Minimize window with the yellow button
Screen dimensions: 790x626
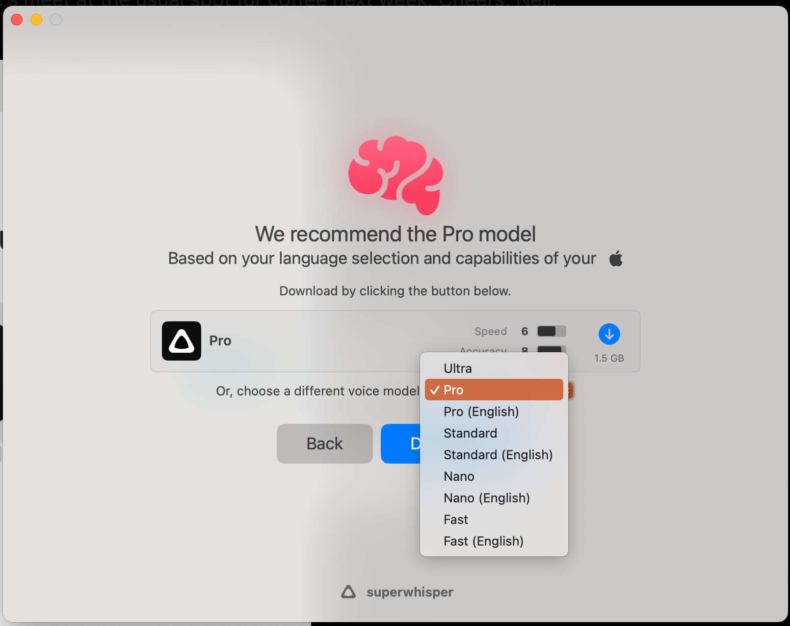[x=36, y=20]
